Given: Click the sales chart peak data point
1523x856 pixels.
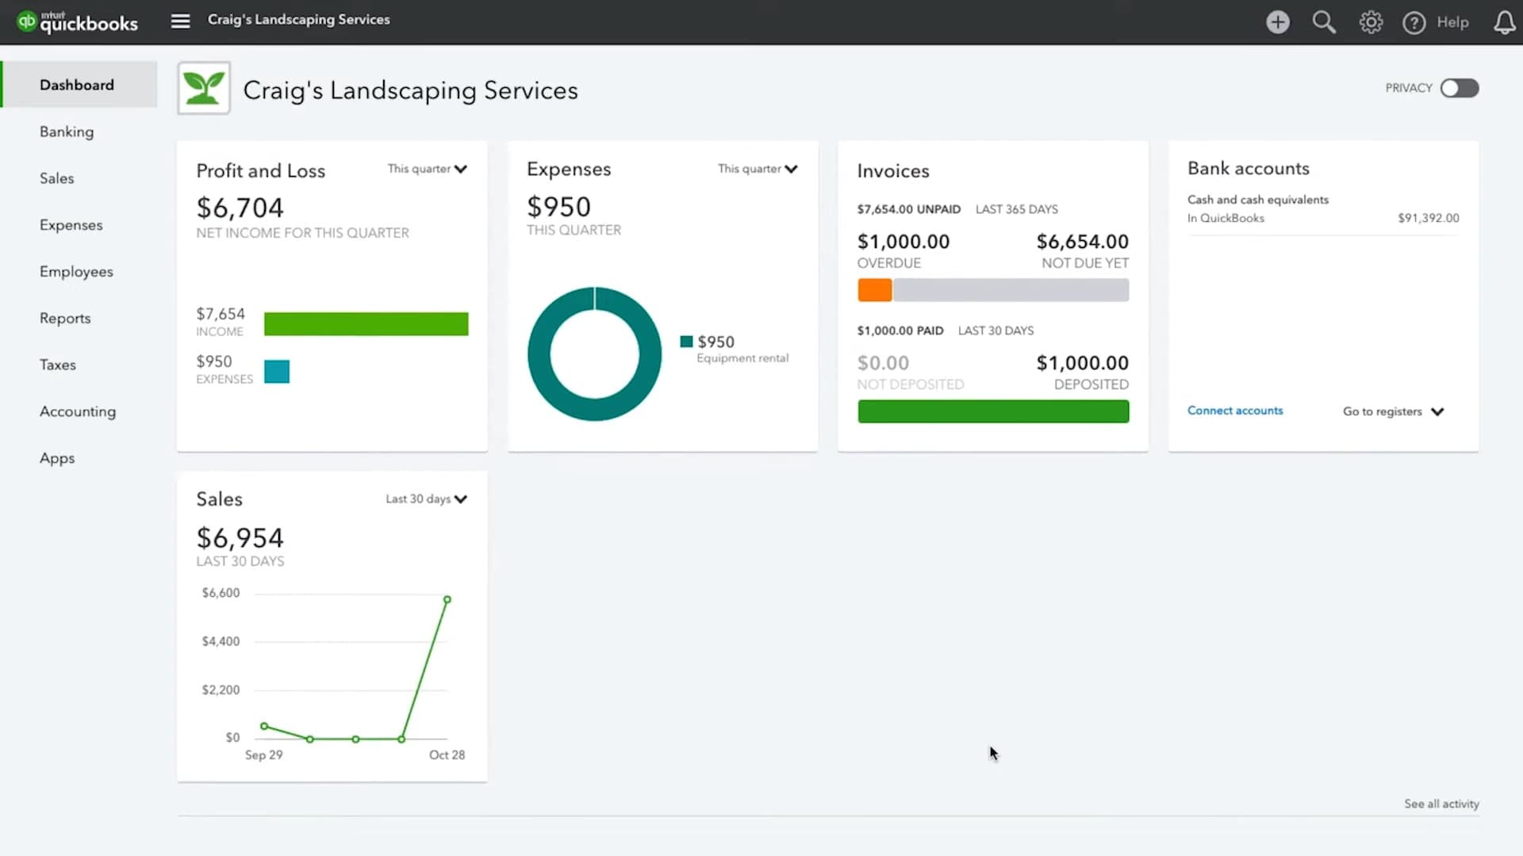Looking at the screenshot, I should point(447,600).
